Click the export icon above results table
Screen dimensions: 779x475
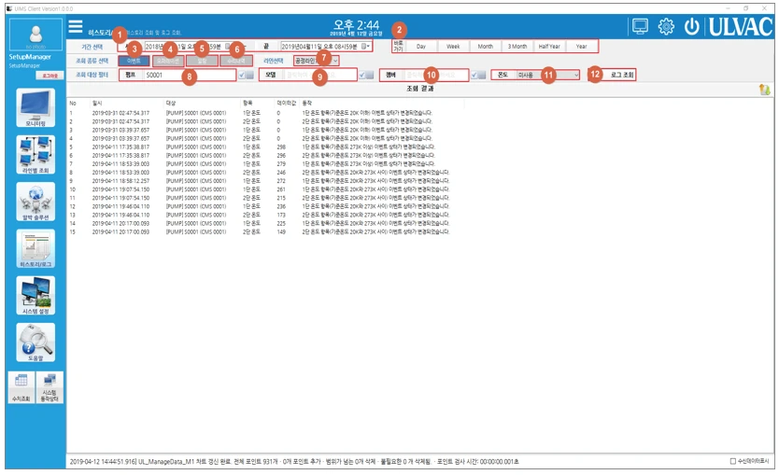pyautogui.click(x=764, y=90)
